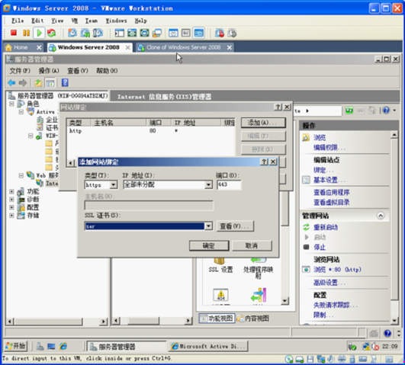Switch to the Clone of Windows Server 2008 tab

[x=184, y=47]
